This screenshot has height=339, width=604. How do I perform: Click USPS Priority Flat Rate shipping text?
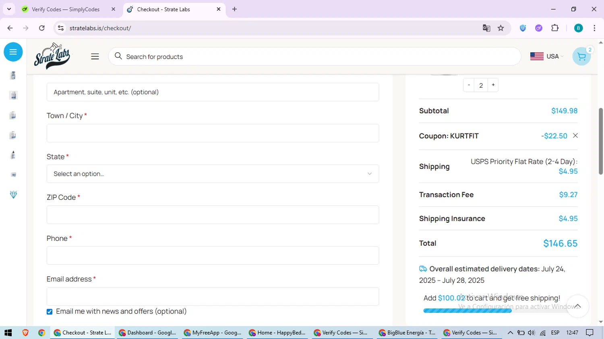pos(524,162)
